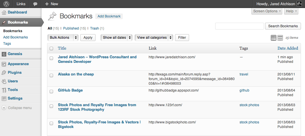Check the Jared Atchison bookmark row
305x136 pixels.
point(51,58)
